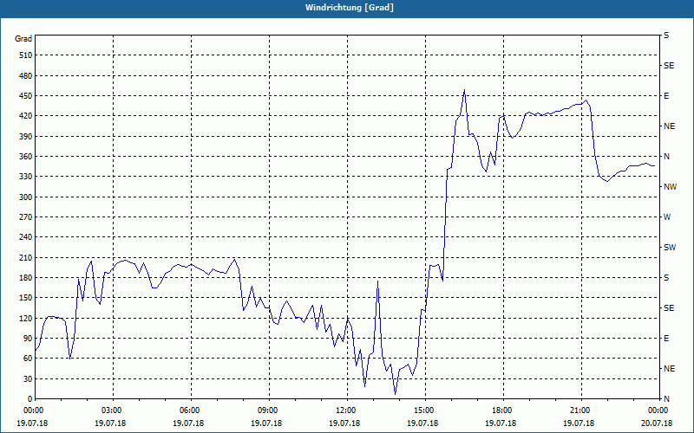Click the 150 y-axis value

tap(25, 297)
